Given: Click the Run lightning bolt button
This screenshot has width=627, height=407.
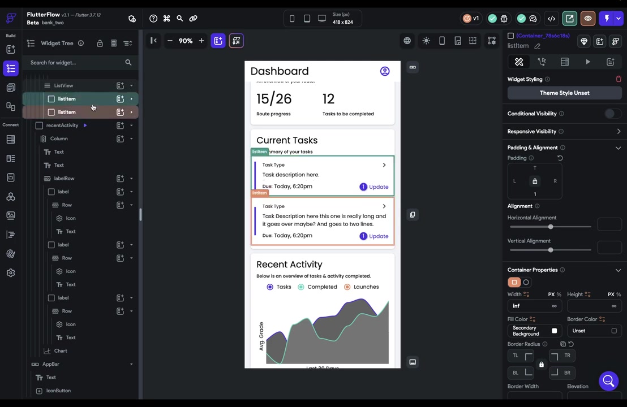Looking at the screenshot, I should point(607,19).
